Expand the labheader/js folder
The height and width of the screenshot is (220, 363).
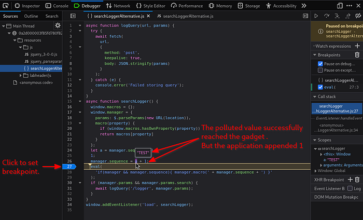point(20,75)
